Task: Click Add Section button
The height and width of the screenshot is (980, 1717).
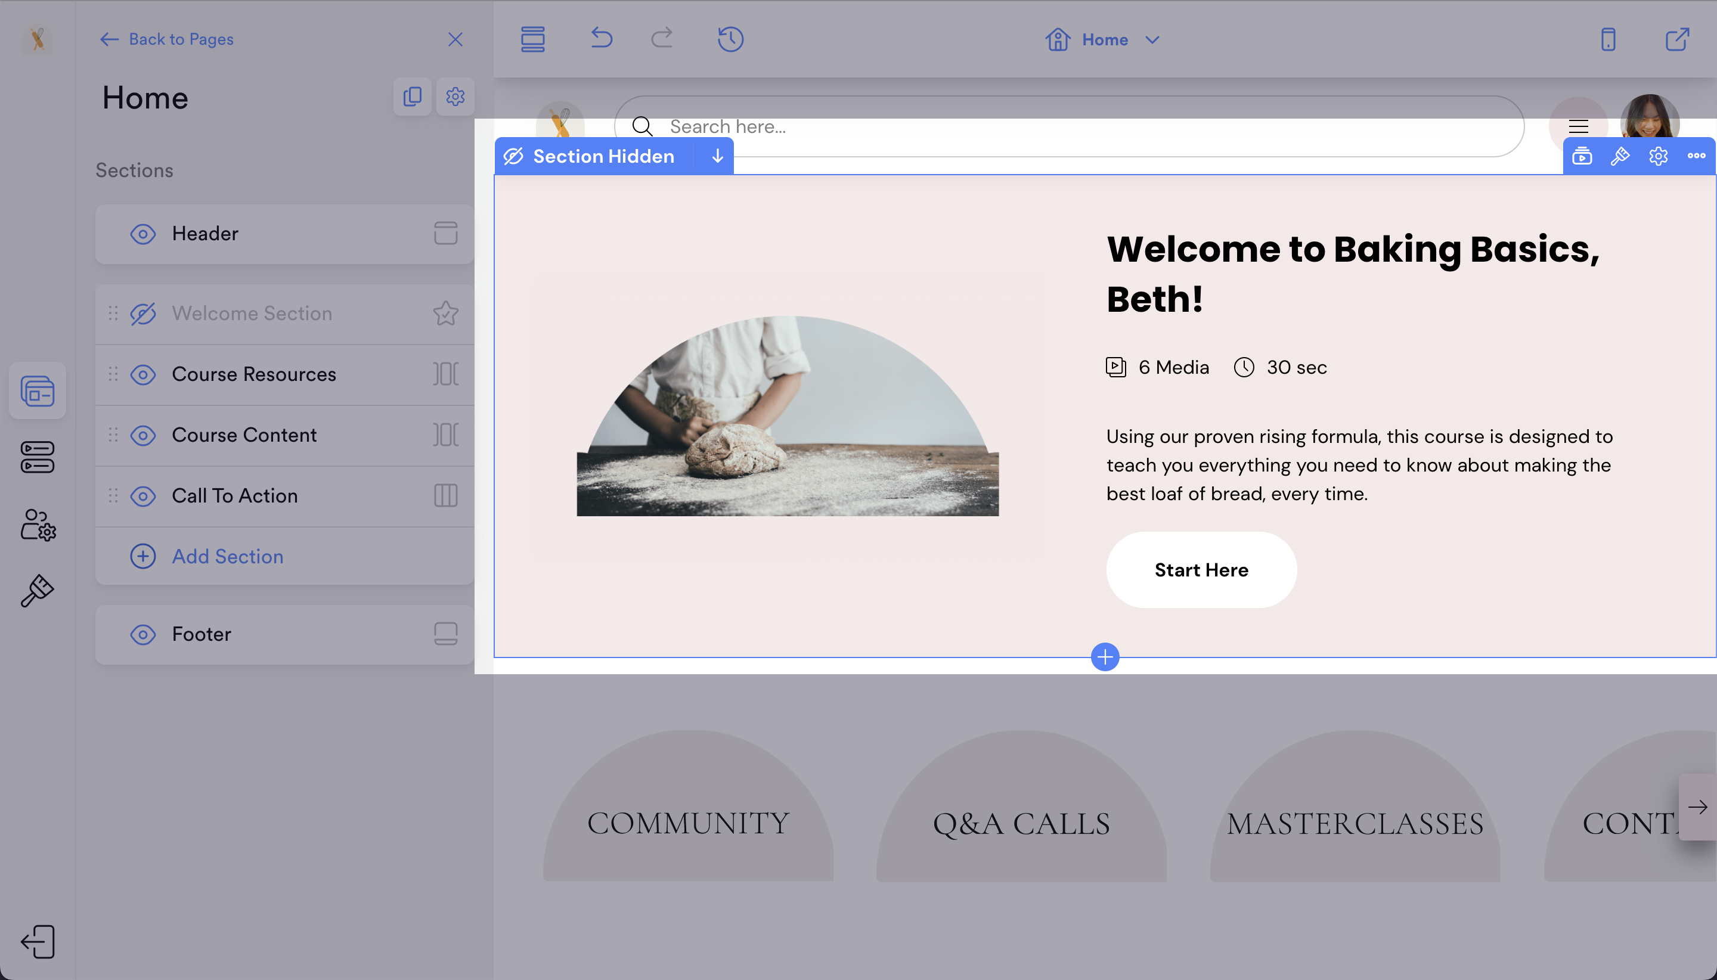Action: pyautogui.click(x=227, y=557)
